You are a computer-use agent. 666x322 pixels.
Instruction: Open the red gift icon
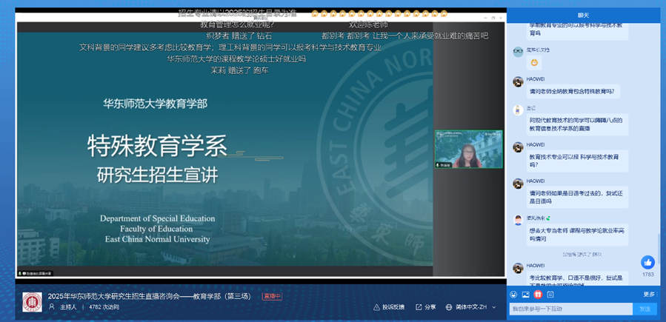[x=538, y=294]
